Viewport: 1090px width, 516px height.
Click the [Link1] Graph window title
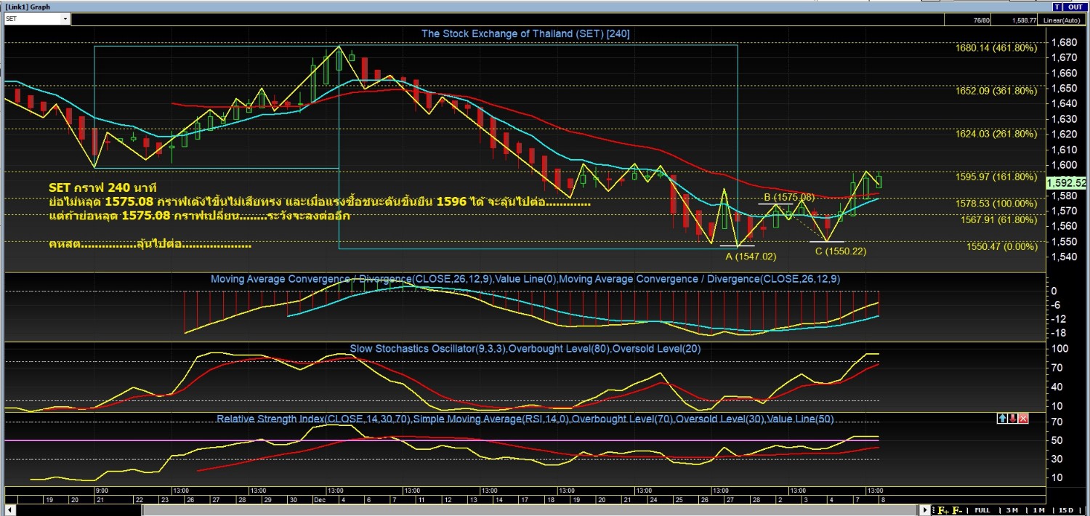(28, 7)
